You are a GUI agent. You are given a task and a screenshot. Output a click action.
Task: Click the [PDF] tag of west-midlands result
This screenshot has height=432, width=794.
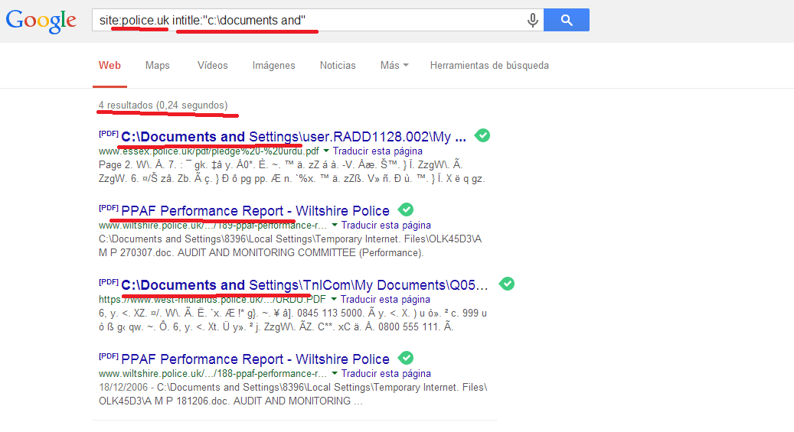109,282
